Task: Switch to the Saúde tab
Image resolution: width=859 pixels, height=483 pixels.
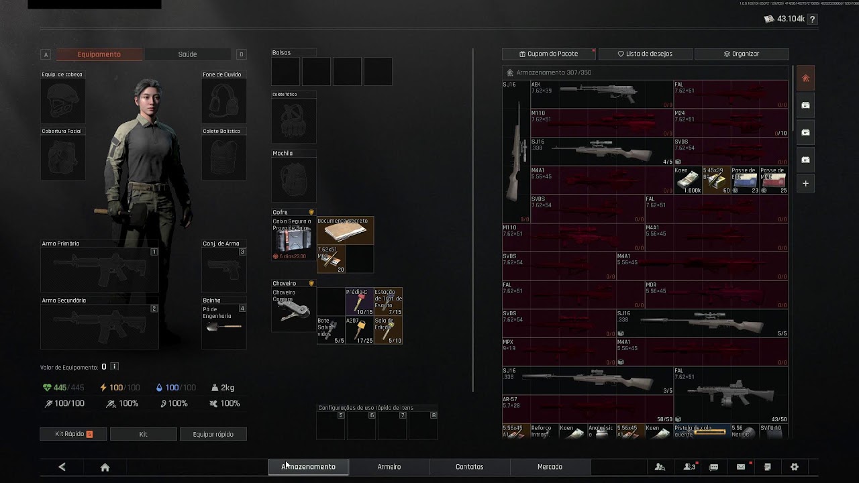Action: [187, 54]
